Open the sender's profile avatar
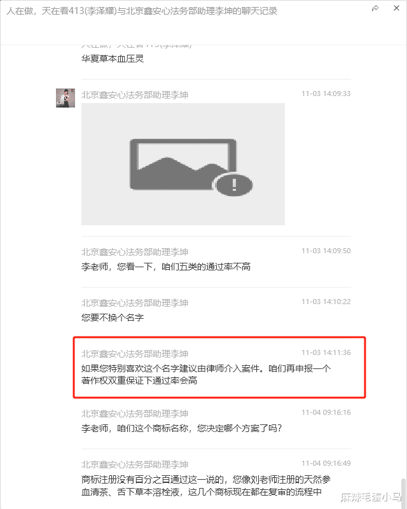 point(66,98)
